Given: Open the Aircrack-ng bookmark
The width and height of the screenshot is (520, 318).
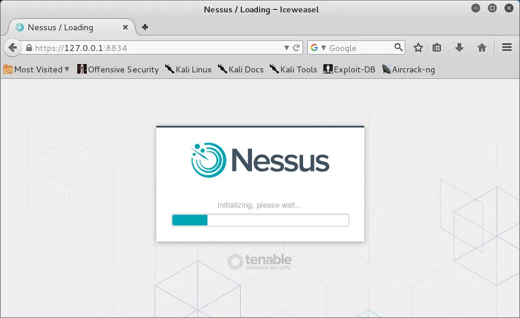Looking at the screenshot, I should [408, 69].
